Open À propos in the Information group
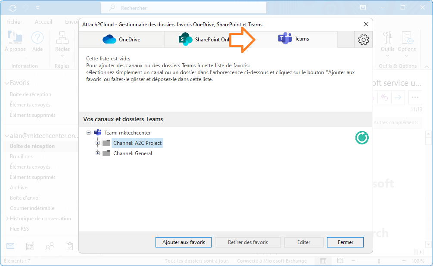 tap(15, 41)
